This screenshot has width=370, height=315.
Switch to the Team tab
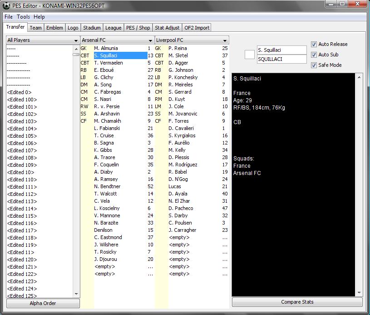(35, 28)
